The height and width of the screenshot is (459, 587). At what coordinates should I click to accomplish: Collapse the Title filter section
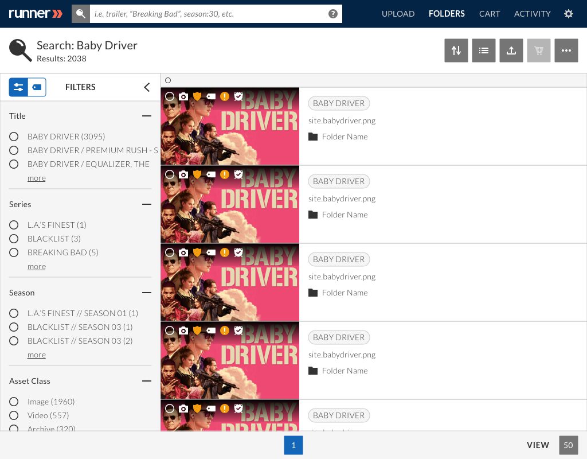pyautogui.click(x=147, y=116)
